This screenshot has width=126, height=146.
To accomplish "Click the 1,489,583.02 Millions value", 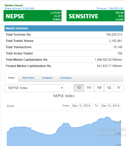I will coord(108,60).
